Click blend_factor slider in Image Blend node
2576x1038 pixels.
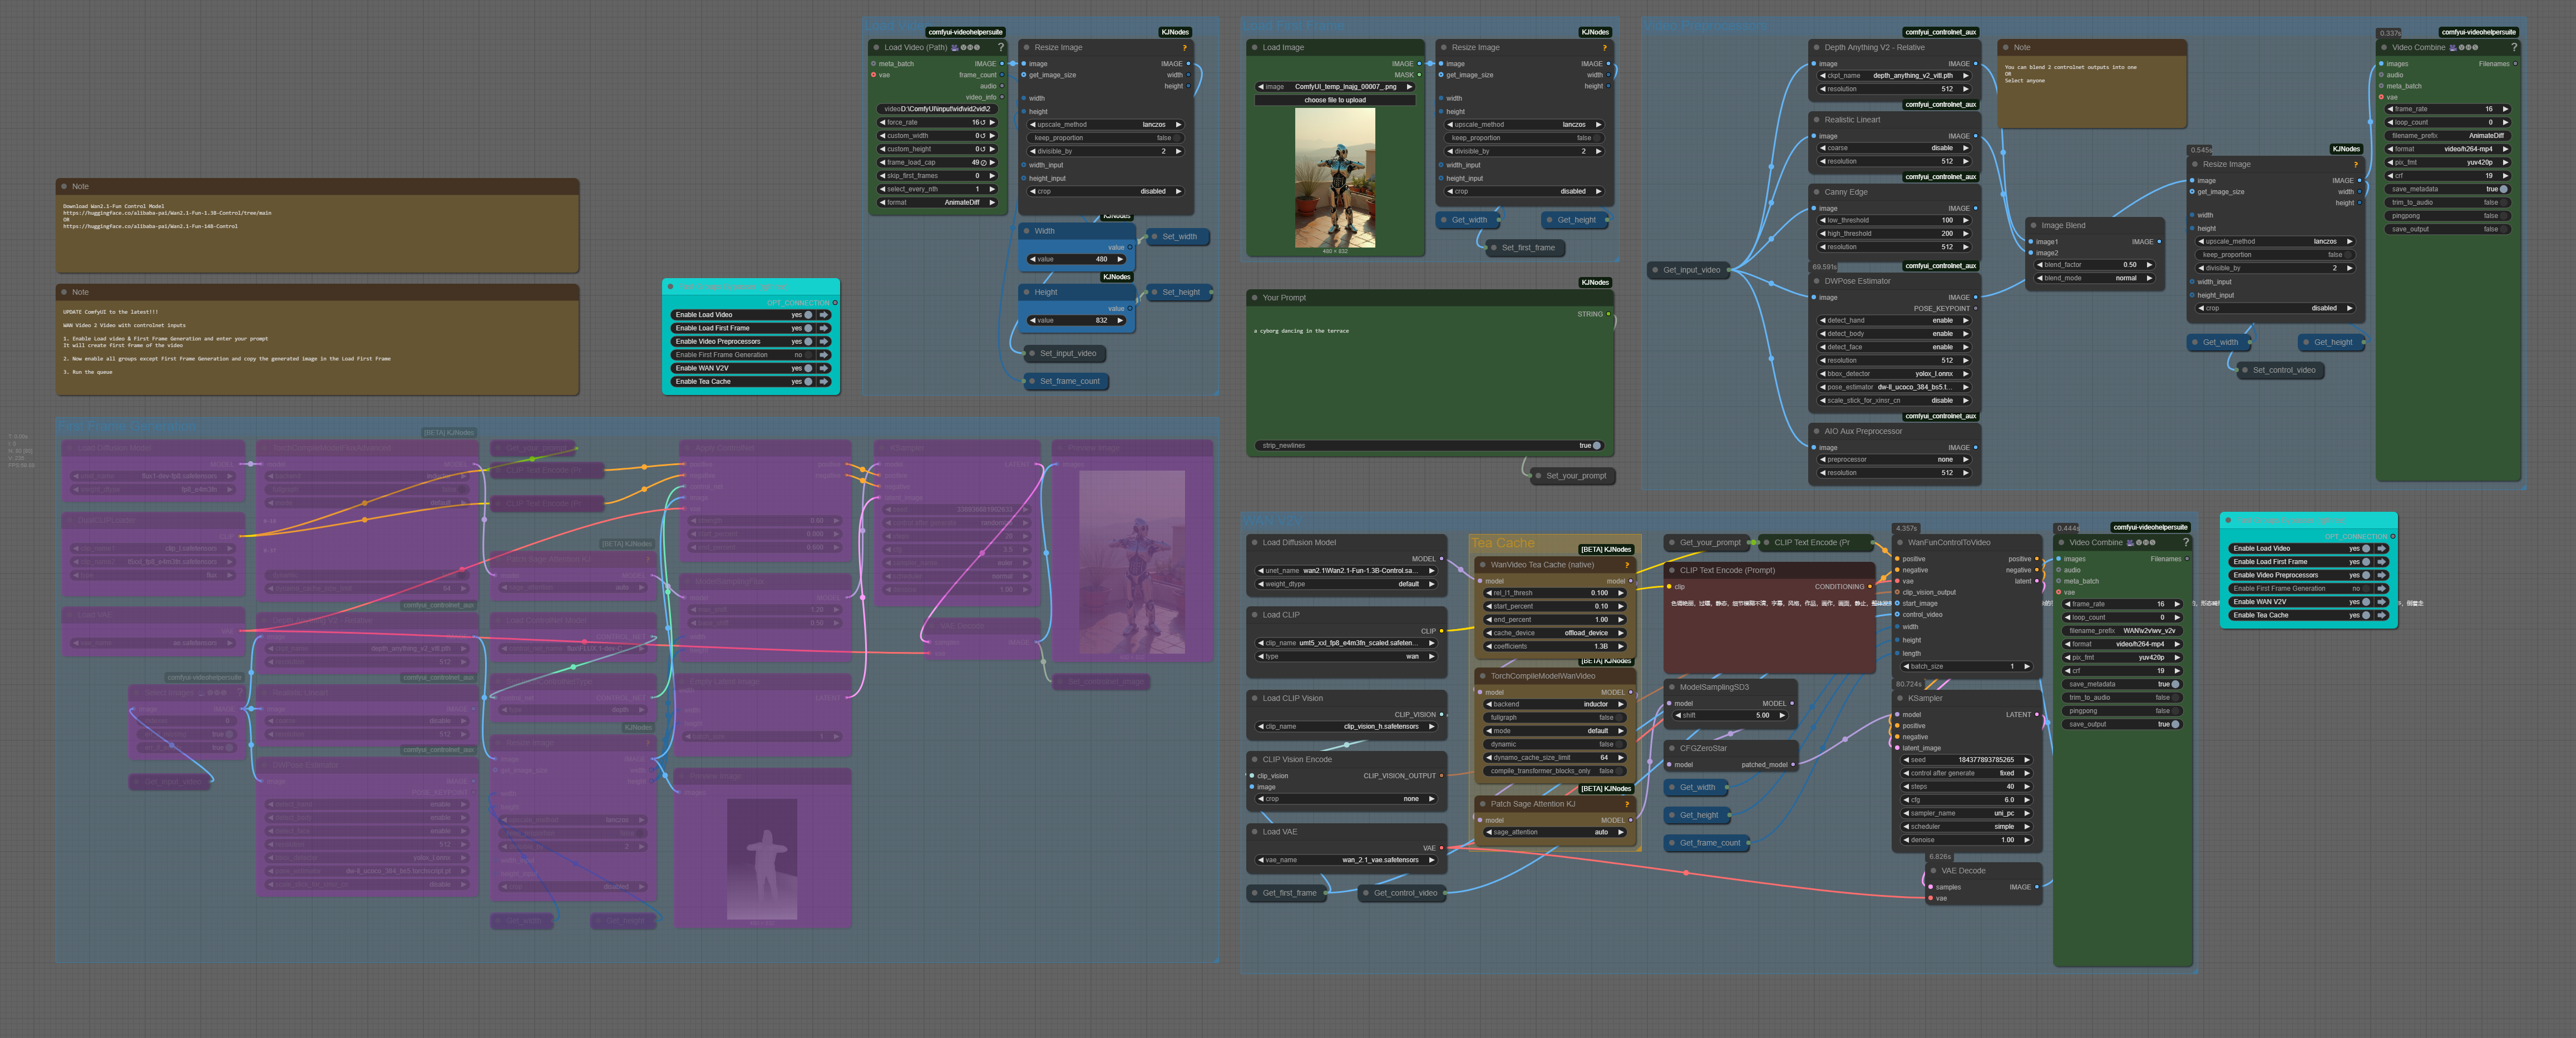click(x=2095, y=265)
